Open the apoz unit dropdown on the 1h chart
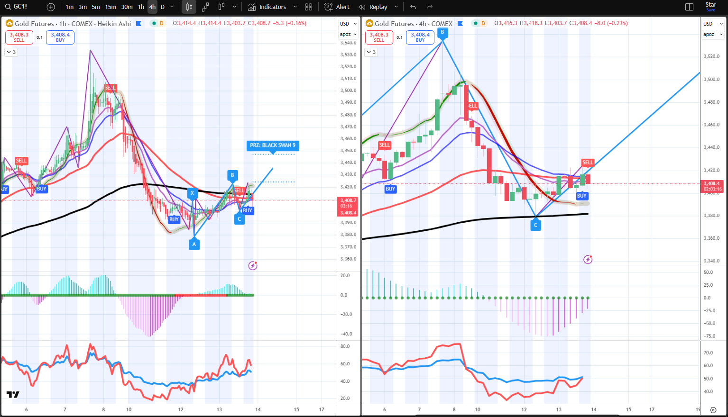 [348, 34]
